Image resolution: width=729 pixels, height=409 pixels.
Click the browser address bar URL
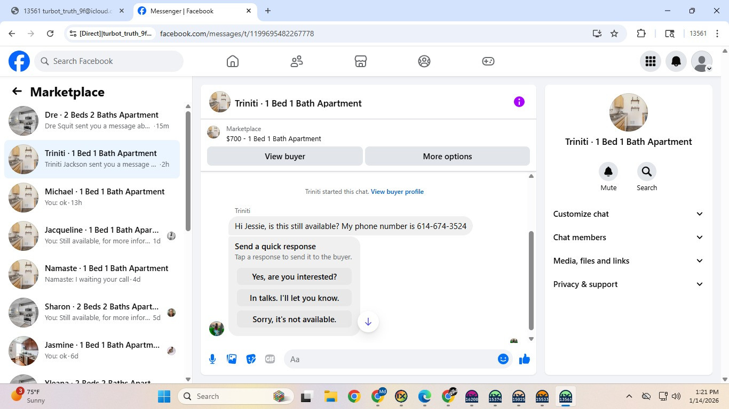click(237, 34)
